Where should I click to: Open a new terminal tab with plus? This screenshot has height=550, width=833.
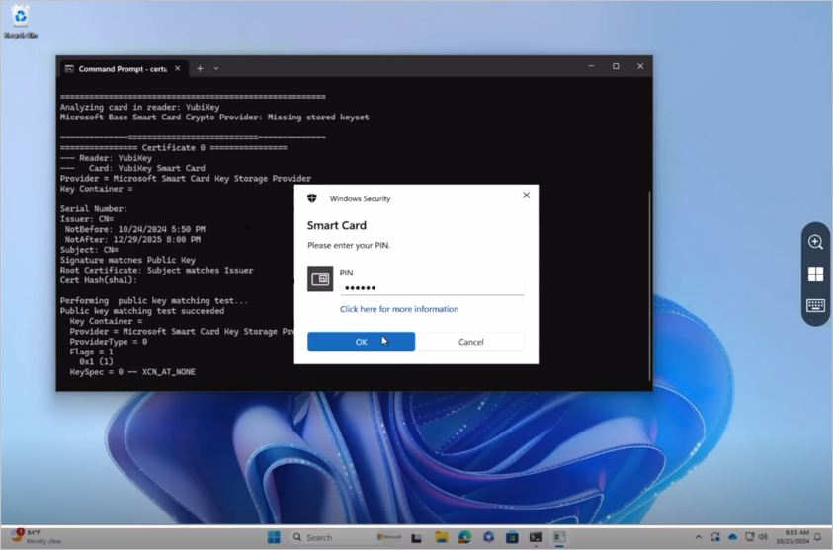point(200,68)
